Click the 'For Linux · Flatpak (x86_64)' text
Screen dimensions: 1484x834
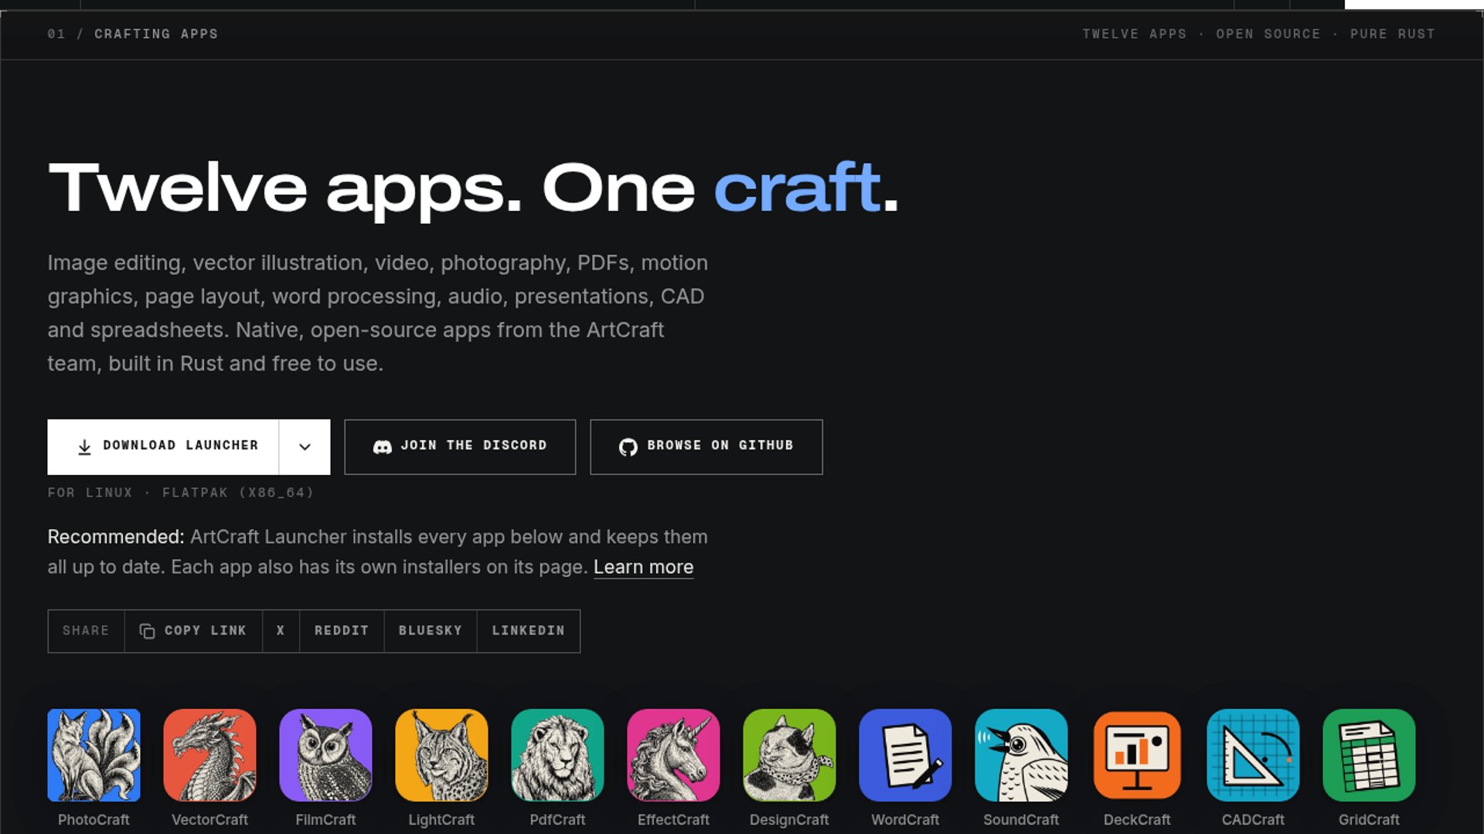(x=181, y=493)
